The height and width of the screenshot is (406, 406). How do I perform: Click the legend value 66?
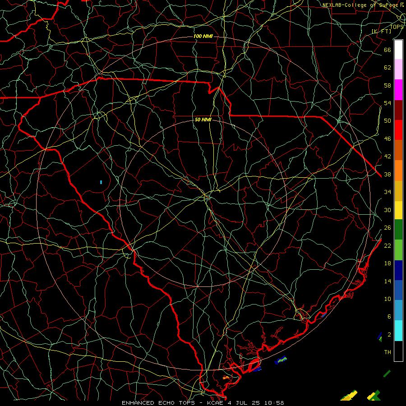click(x=388, y=50)
